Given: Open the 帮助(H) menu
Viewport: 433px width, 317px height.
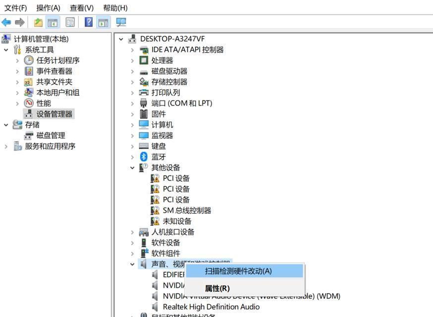Looking at the screenshot, I should (115, 8).
